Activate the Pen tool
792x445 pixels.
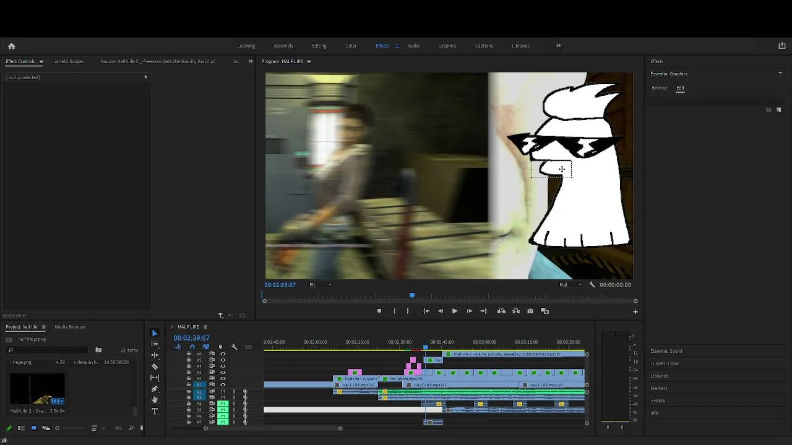click(x=155, y=389)
